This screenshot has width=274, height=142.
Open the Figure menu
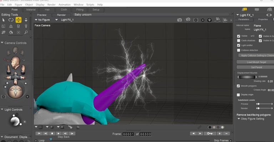tap(18, 5)
